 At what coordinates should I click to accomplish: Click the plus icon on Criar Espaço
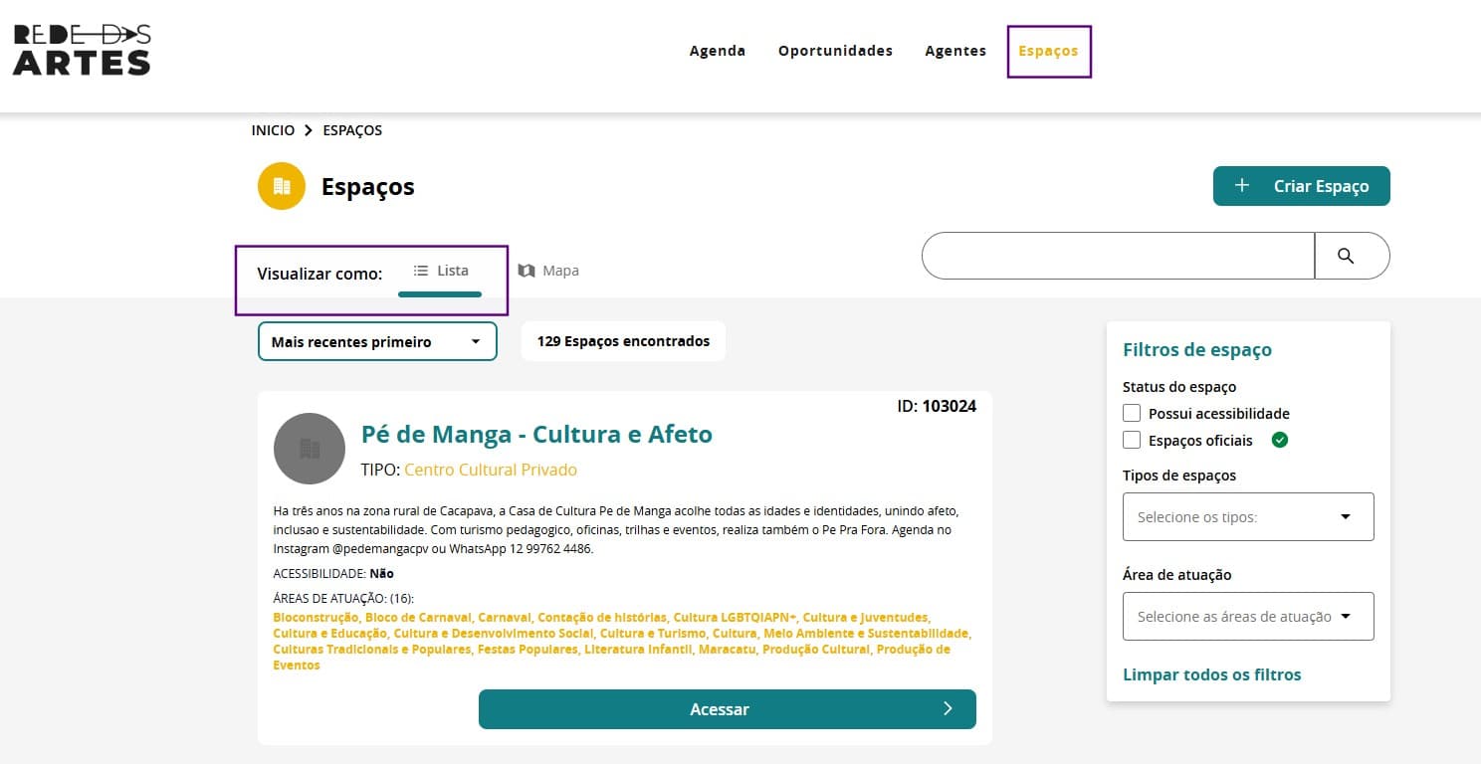point(1241,186)
